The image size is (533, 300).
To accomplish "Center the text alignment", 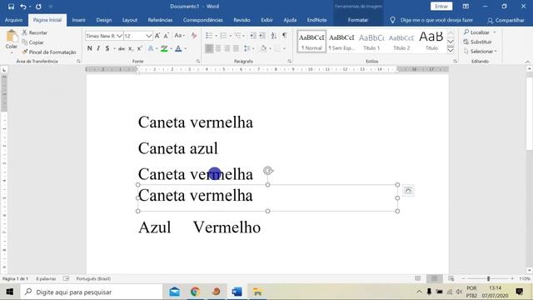I will click(x=218, y=48).
